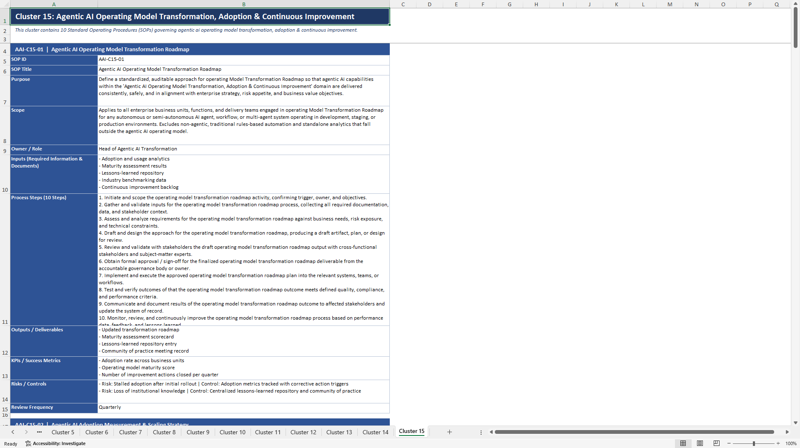Click the sheet tab options dots
The width and height of the screenshot is (800, 448).
(481, 432)
